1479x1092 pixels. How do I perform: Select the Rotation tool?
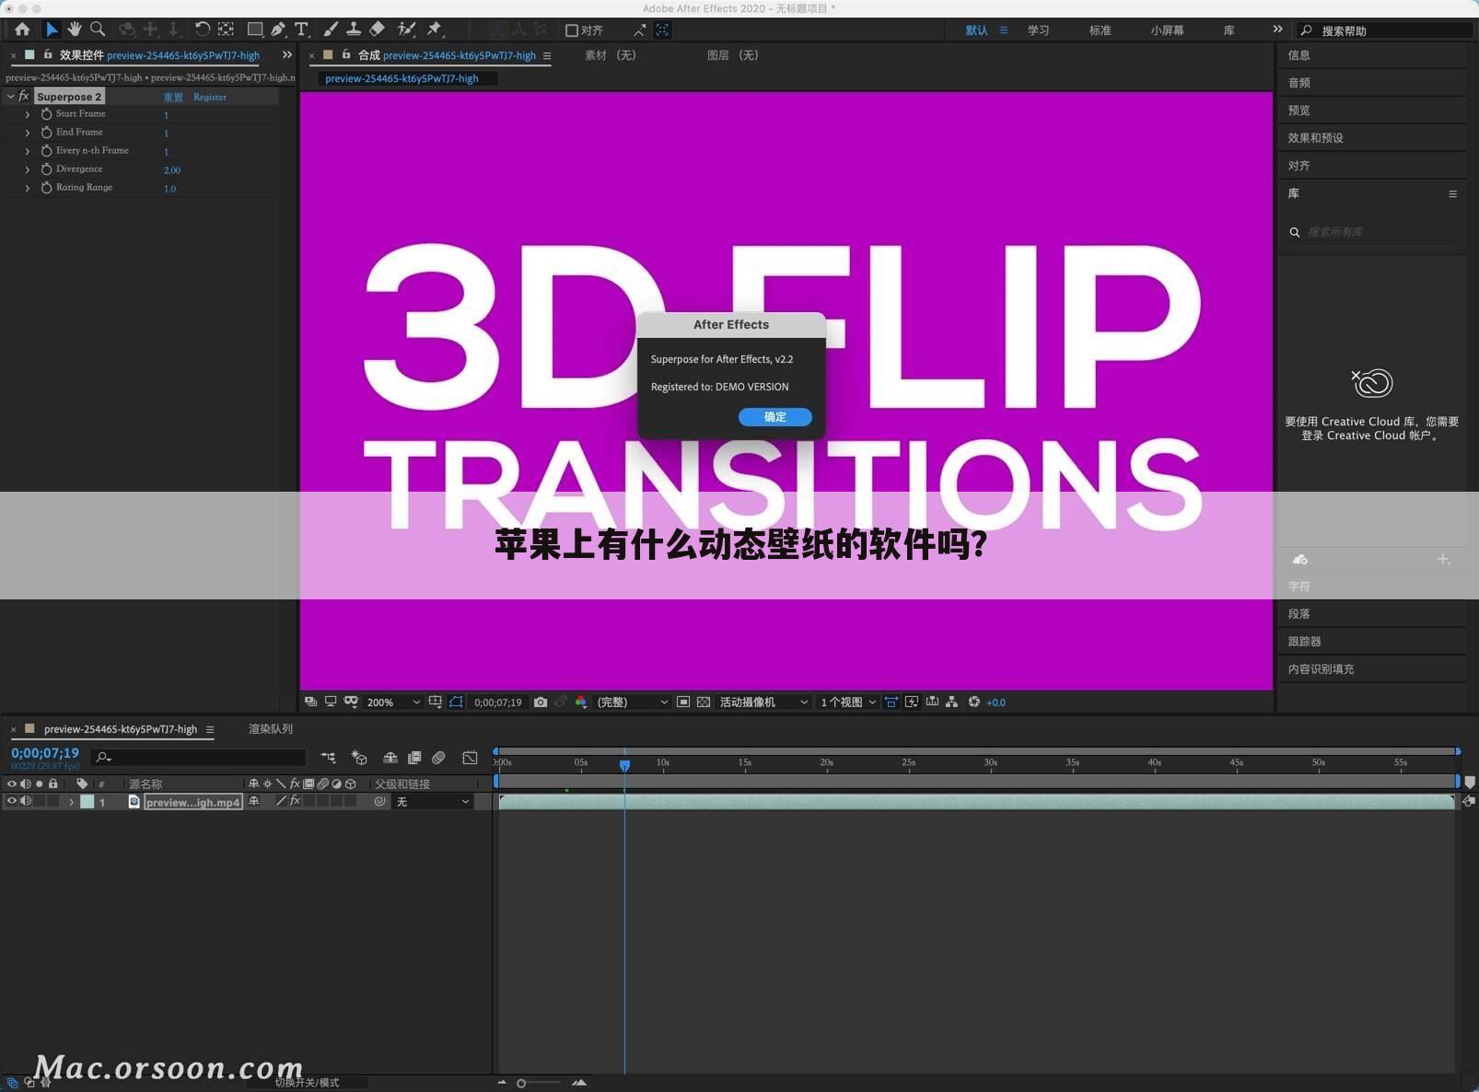(x=202, y=29)
